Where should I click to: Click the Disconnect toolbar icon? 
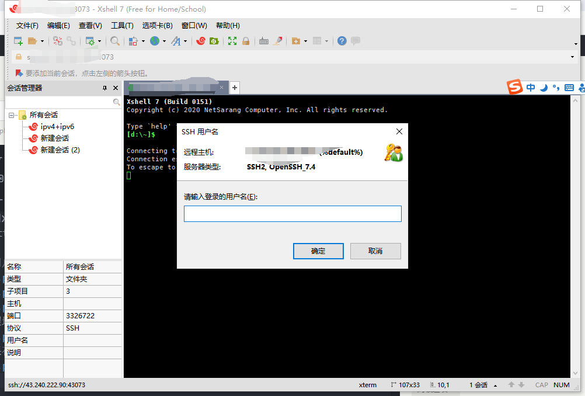click(57, 41)
